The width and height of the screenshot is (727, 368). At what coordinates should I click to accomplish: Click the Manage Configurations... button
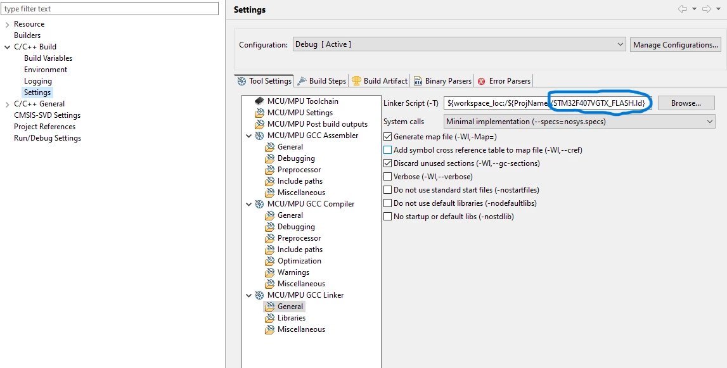(676, 44)
